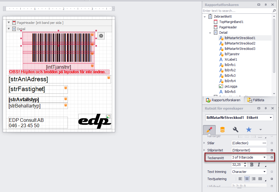The height and width of the screenshot is (192, 279).
Task: Click the Zebraetikett report icon
Action: 210,16
